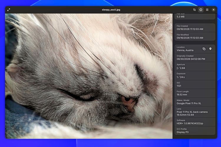Select the ICC Profile Display P3 row
Screen dimensions: 221x147
click(x=195, y=131)
